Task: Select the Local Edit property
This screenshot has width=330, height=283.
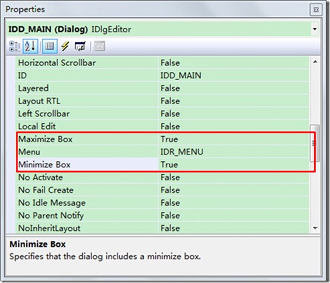Action: tap(86, 126)
